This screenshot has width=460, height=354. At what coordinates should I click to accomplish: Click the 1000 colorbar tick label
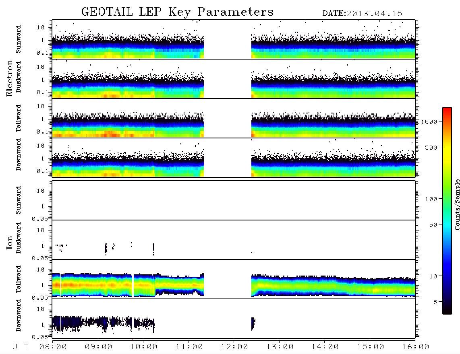[429, 121]
